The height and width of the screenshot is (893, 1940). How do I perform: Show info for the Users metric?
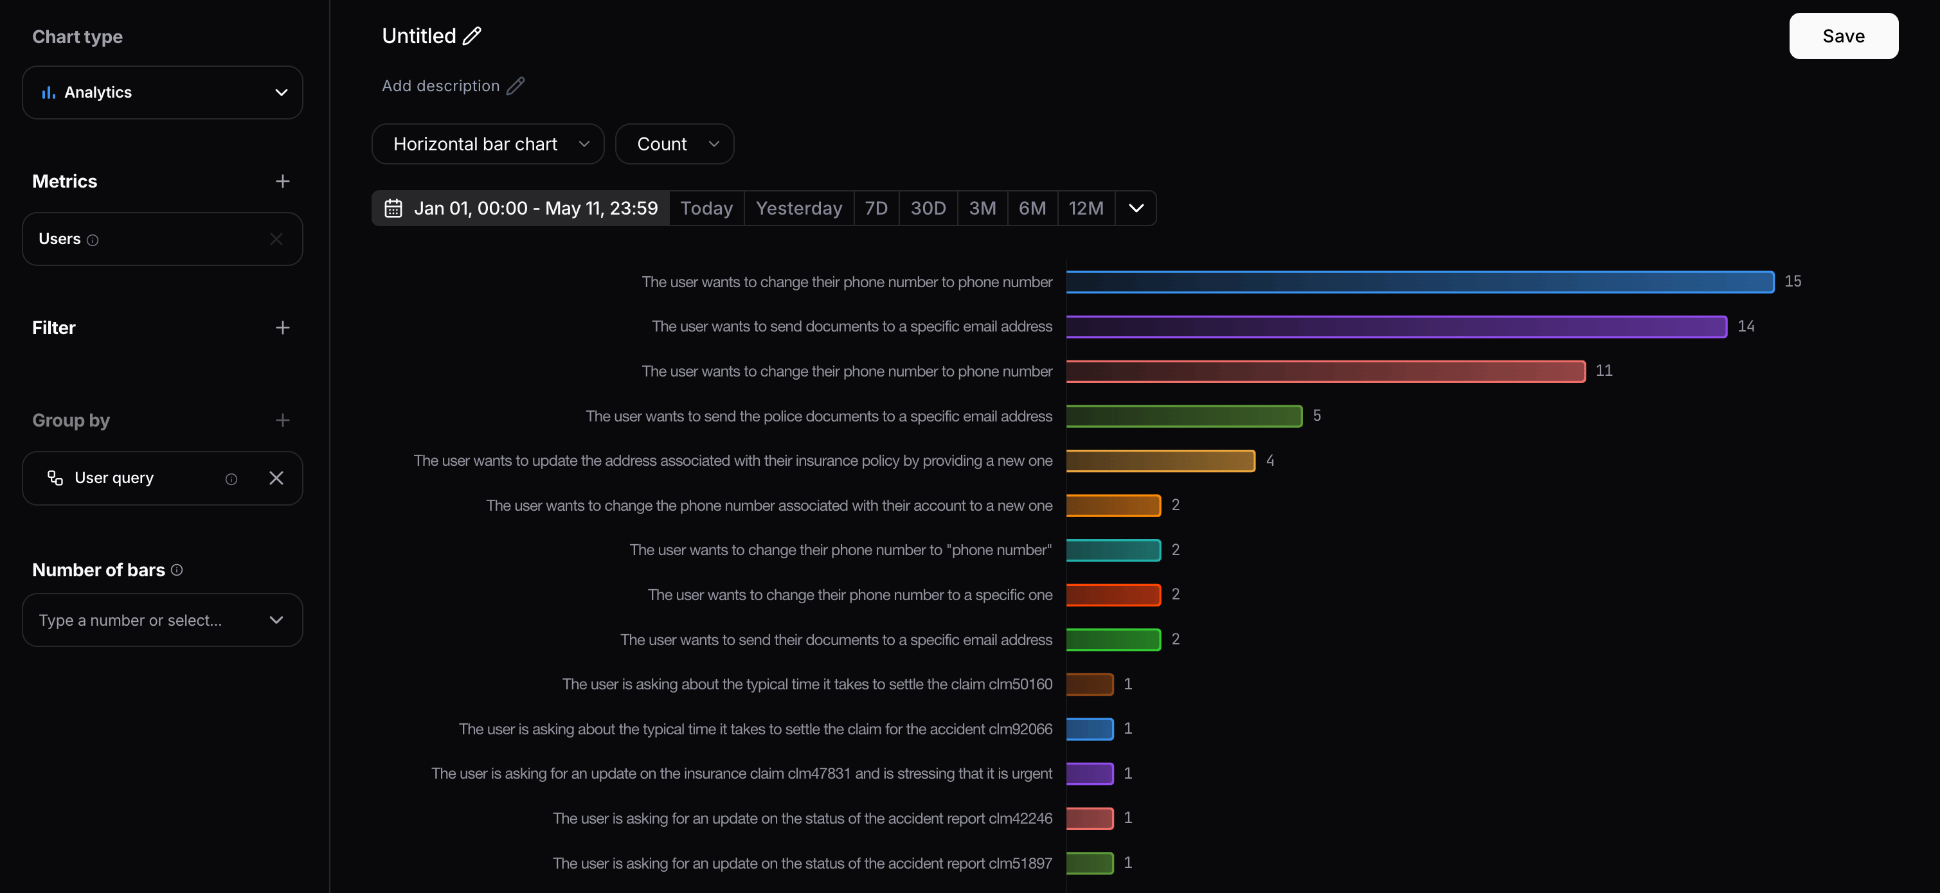[x=93, y=240]
